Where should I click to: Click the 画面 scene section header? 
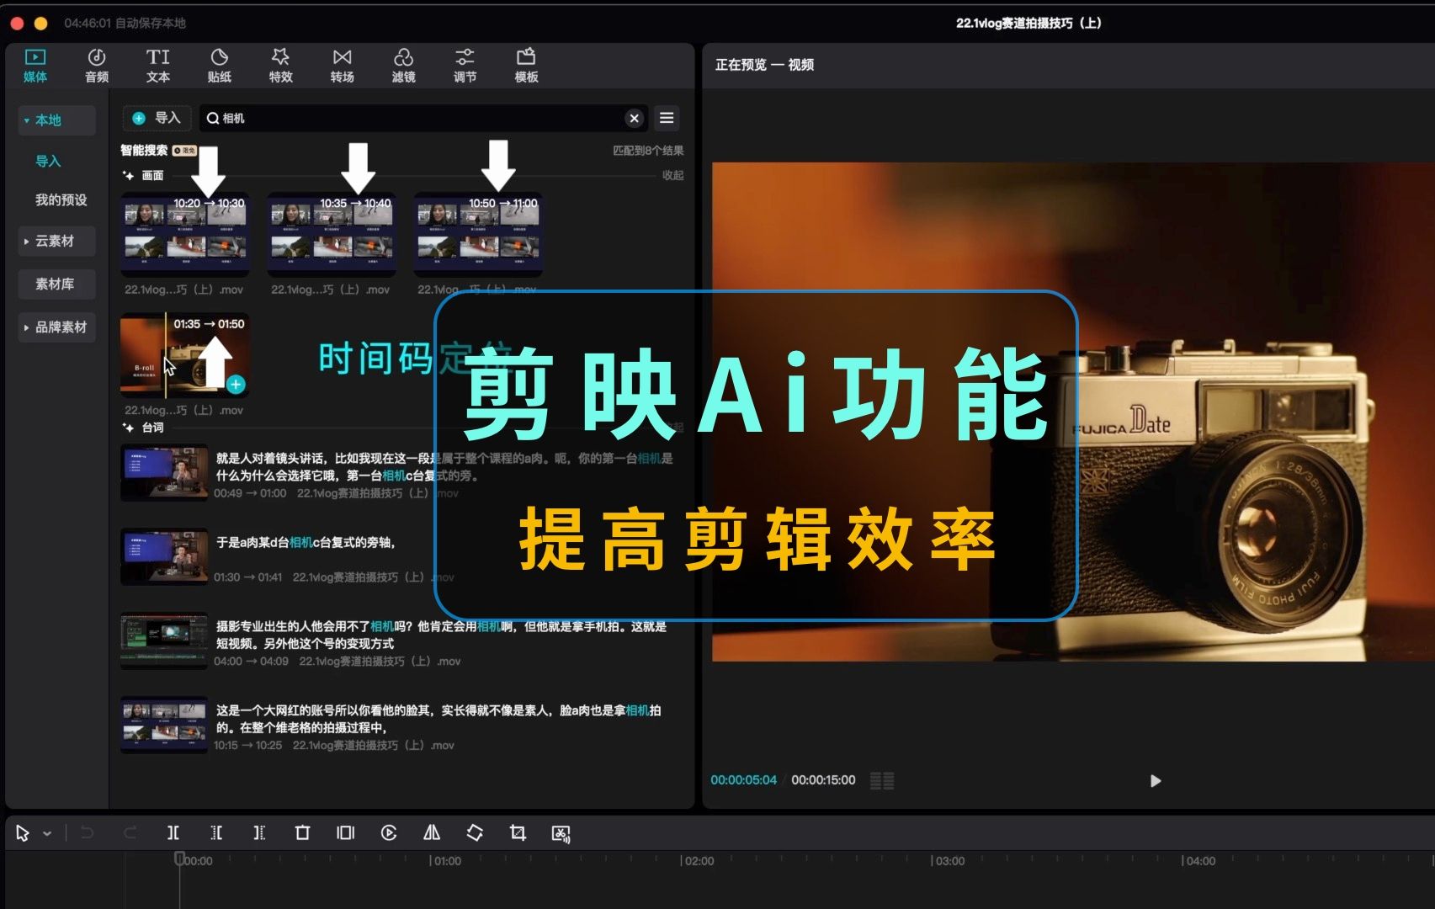pyautogui.click(x=144, y=175)
